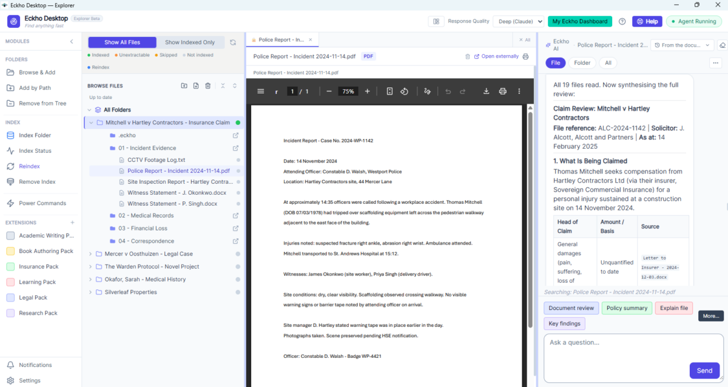The height and width of the screenshot is (387, 728).
Task: Click the add file icon in Browse Files
Action: [196, 86]
